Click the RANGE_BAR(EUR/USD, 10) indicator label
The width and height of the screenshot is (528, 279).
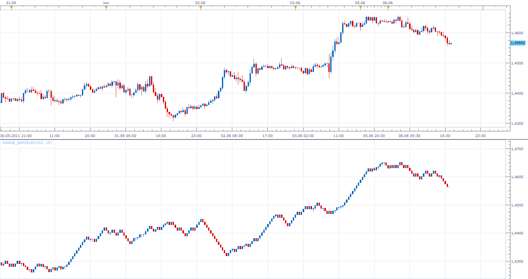click(27, 143)
